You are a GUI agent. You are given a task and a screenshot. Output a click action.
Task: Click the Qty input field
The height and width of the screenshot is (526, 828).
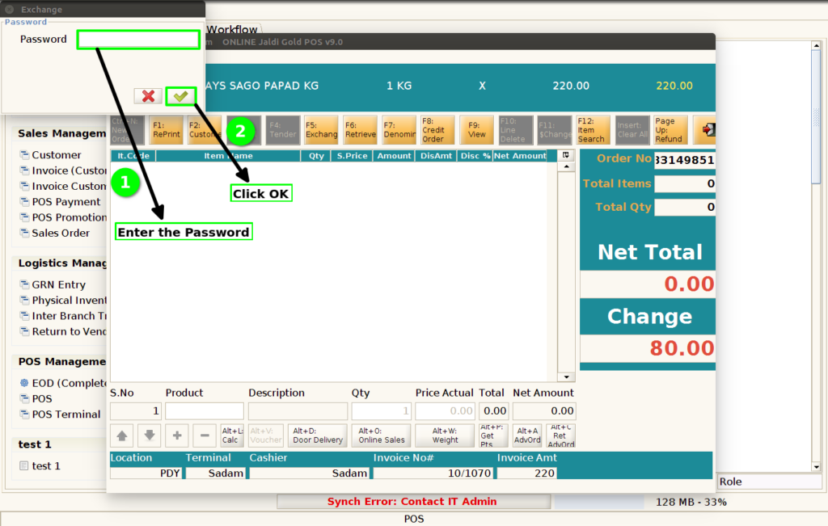tap(382, 411)
